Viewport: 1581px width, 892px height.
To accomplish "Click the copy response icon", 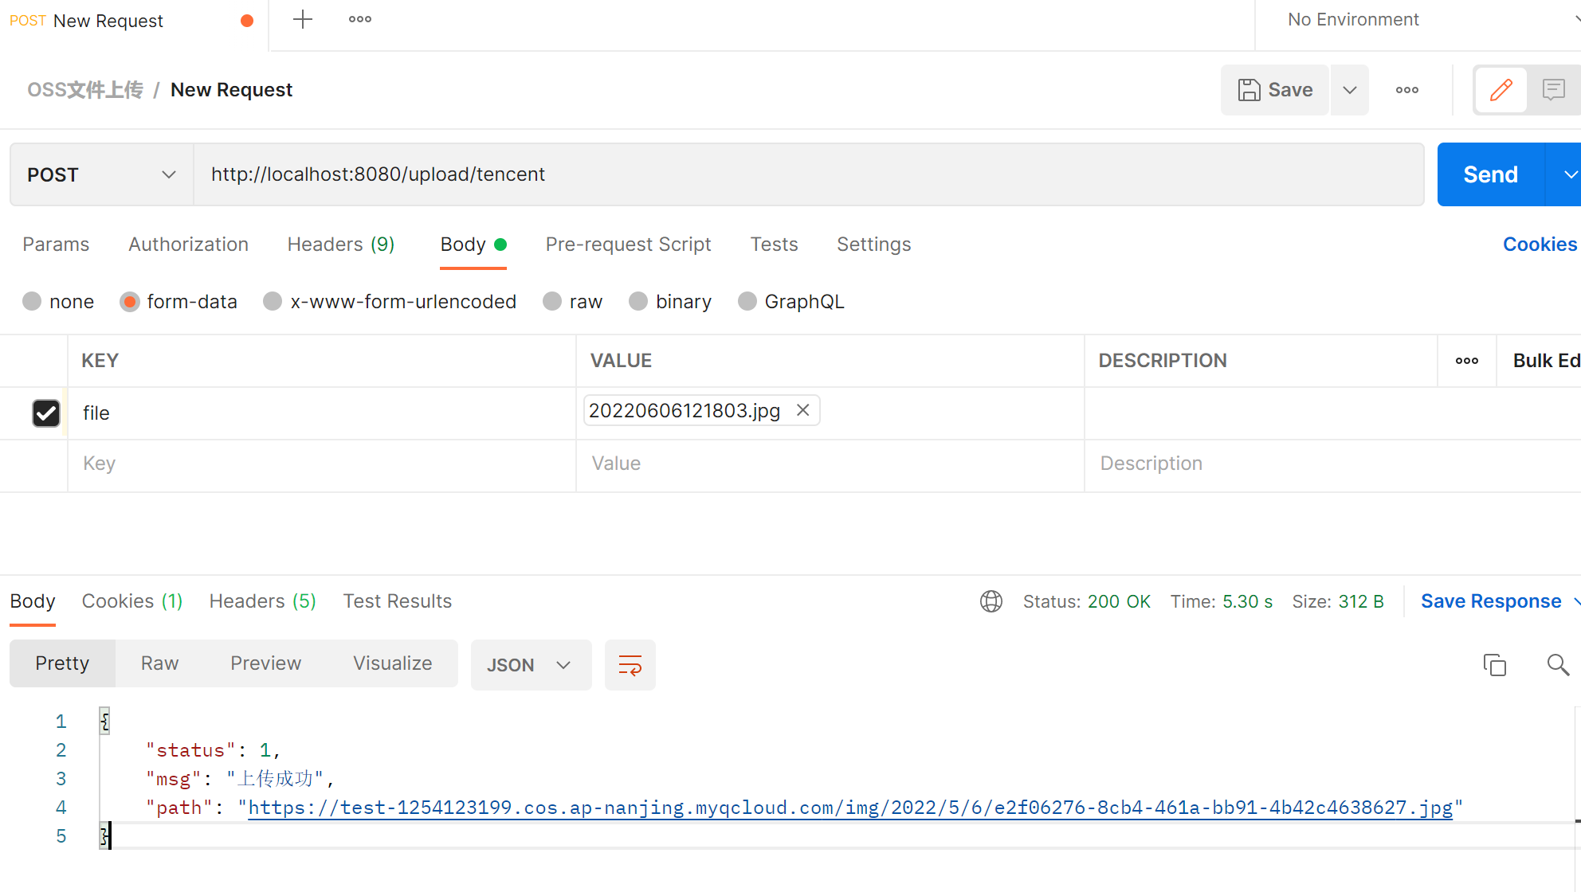I will 1493,665.
